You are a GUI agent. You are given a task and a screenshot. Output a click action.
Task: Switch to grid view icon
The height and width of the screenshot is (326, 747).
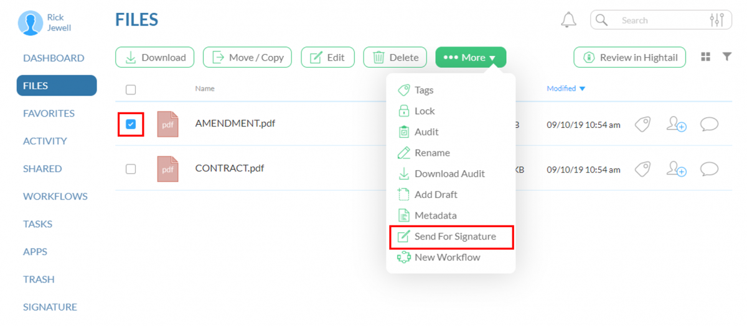click(705, 57)
